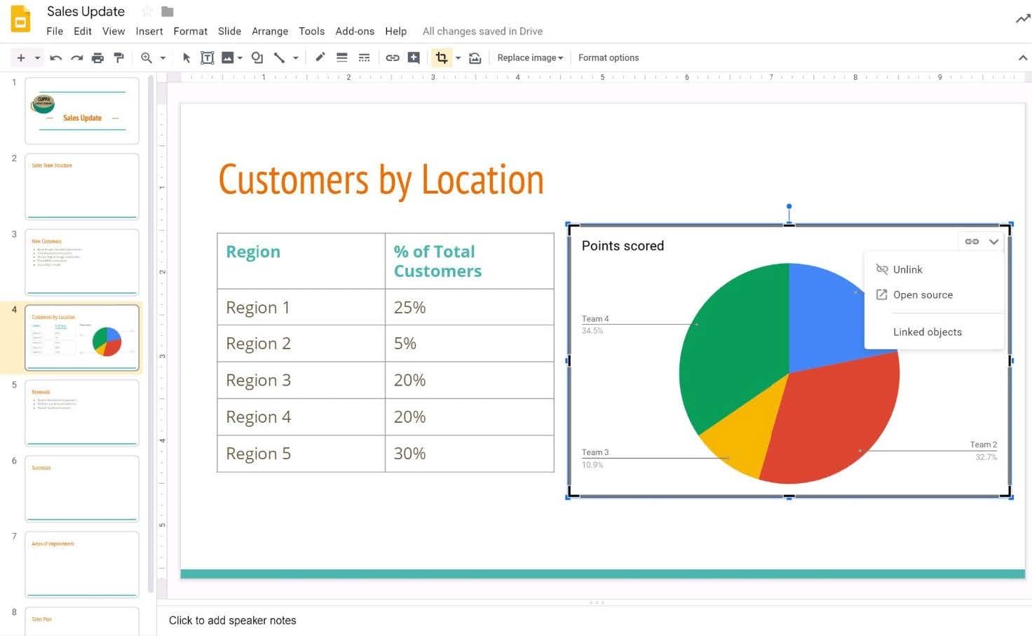Click the move to folder icon
Viewport: 1032px width, 636px height.
[168, 11]
